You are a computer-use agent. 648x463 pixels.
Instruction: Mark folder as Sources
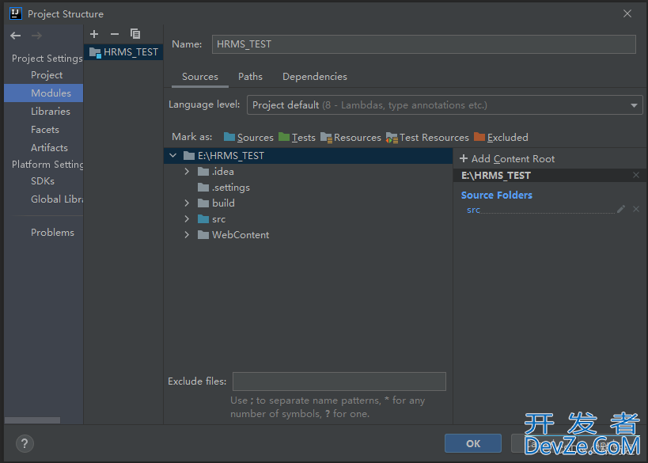tap(248, 137)
